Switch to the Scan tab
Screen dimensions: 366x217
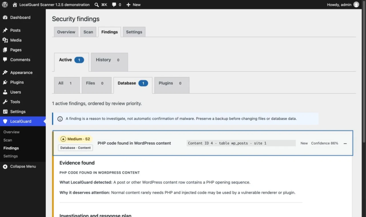88,32
